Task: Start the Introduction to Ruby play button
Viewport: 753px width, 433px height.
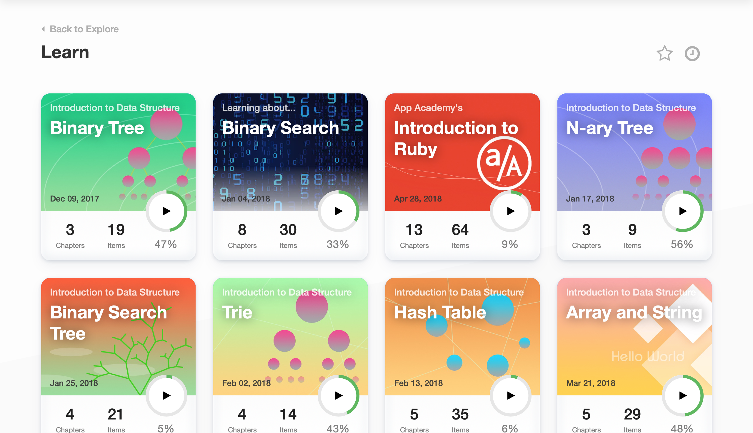Action: coord(511,211)
